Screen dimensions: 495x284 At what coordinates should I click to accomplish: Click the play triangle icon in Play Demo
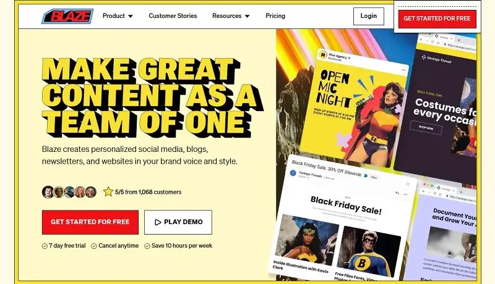click(x=158, y=222)
